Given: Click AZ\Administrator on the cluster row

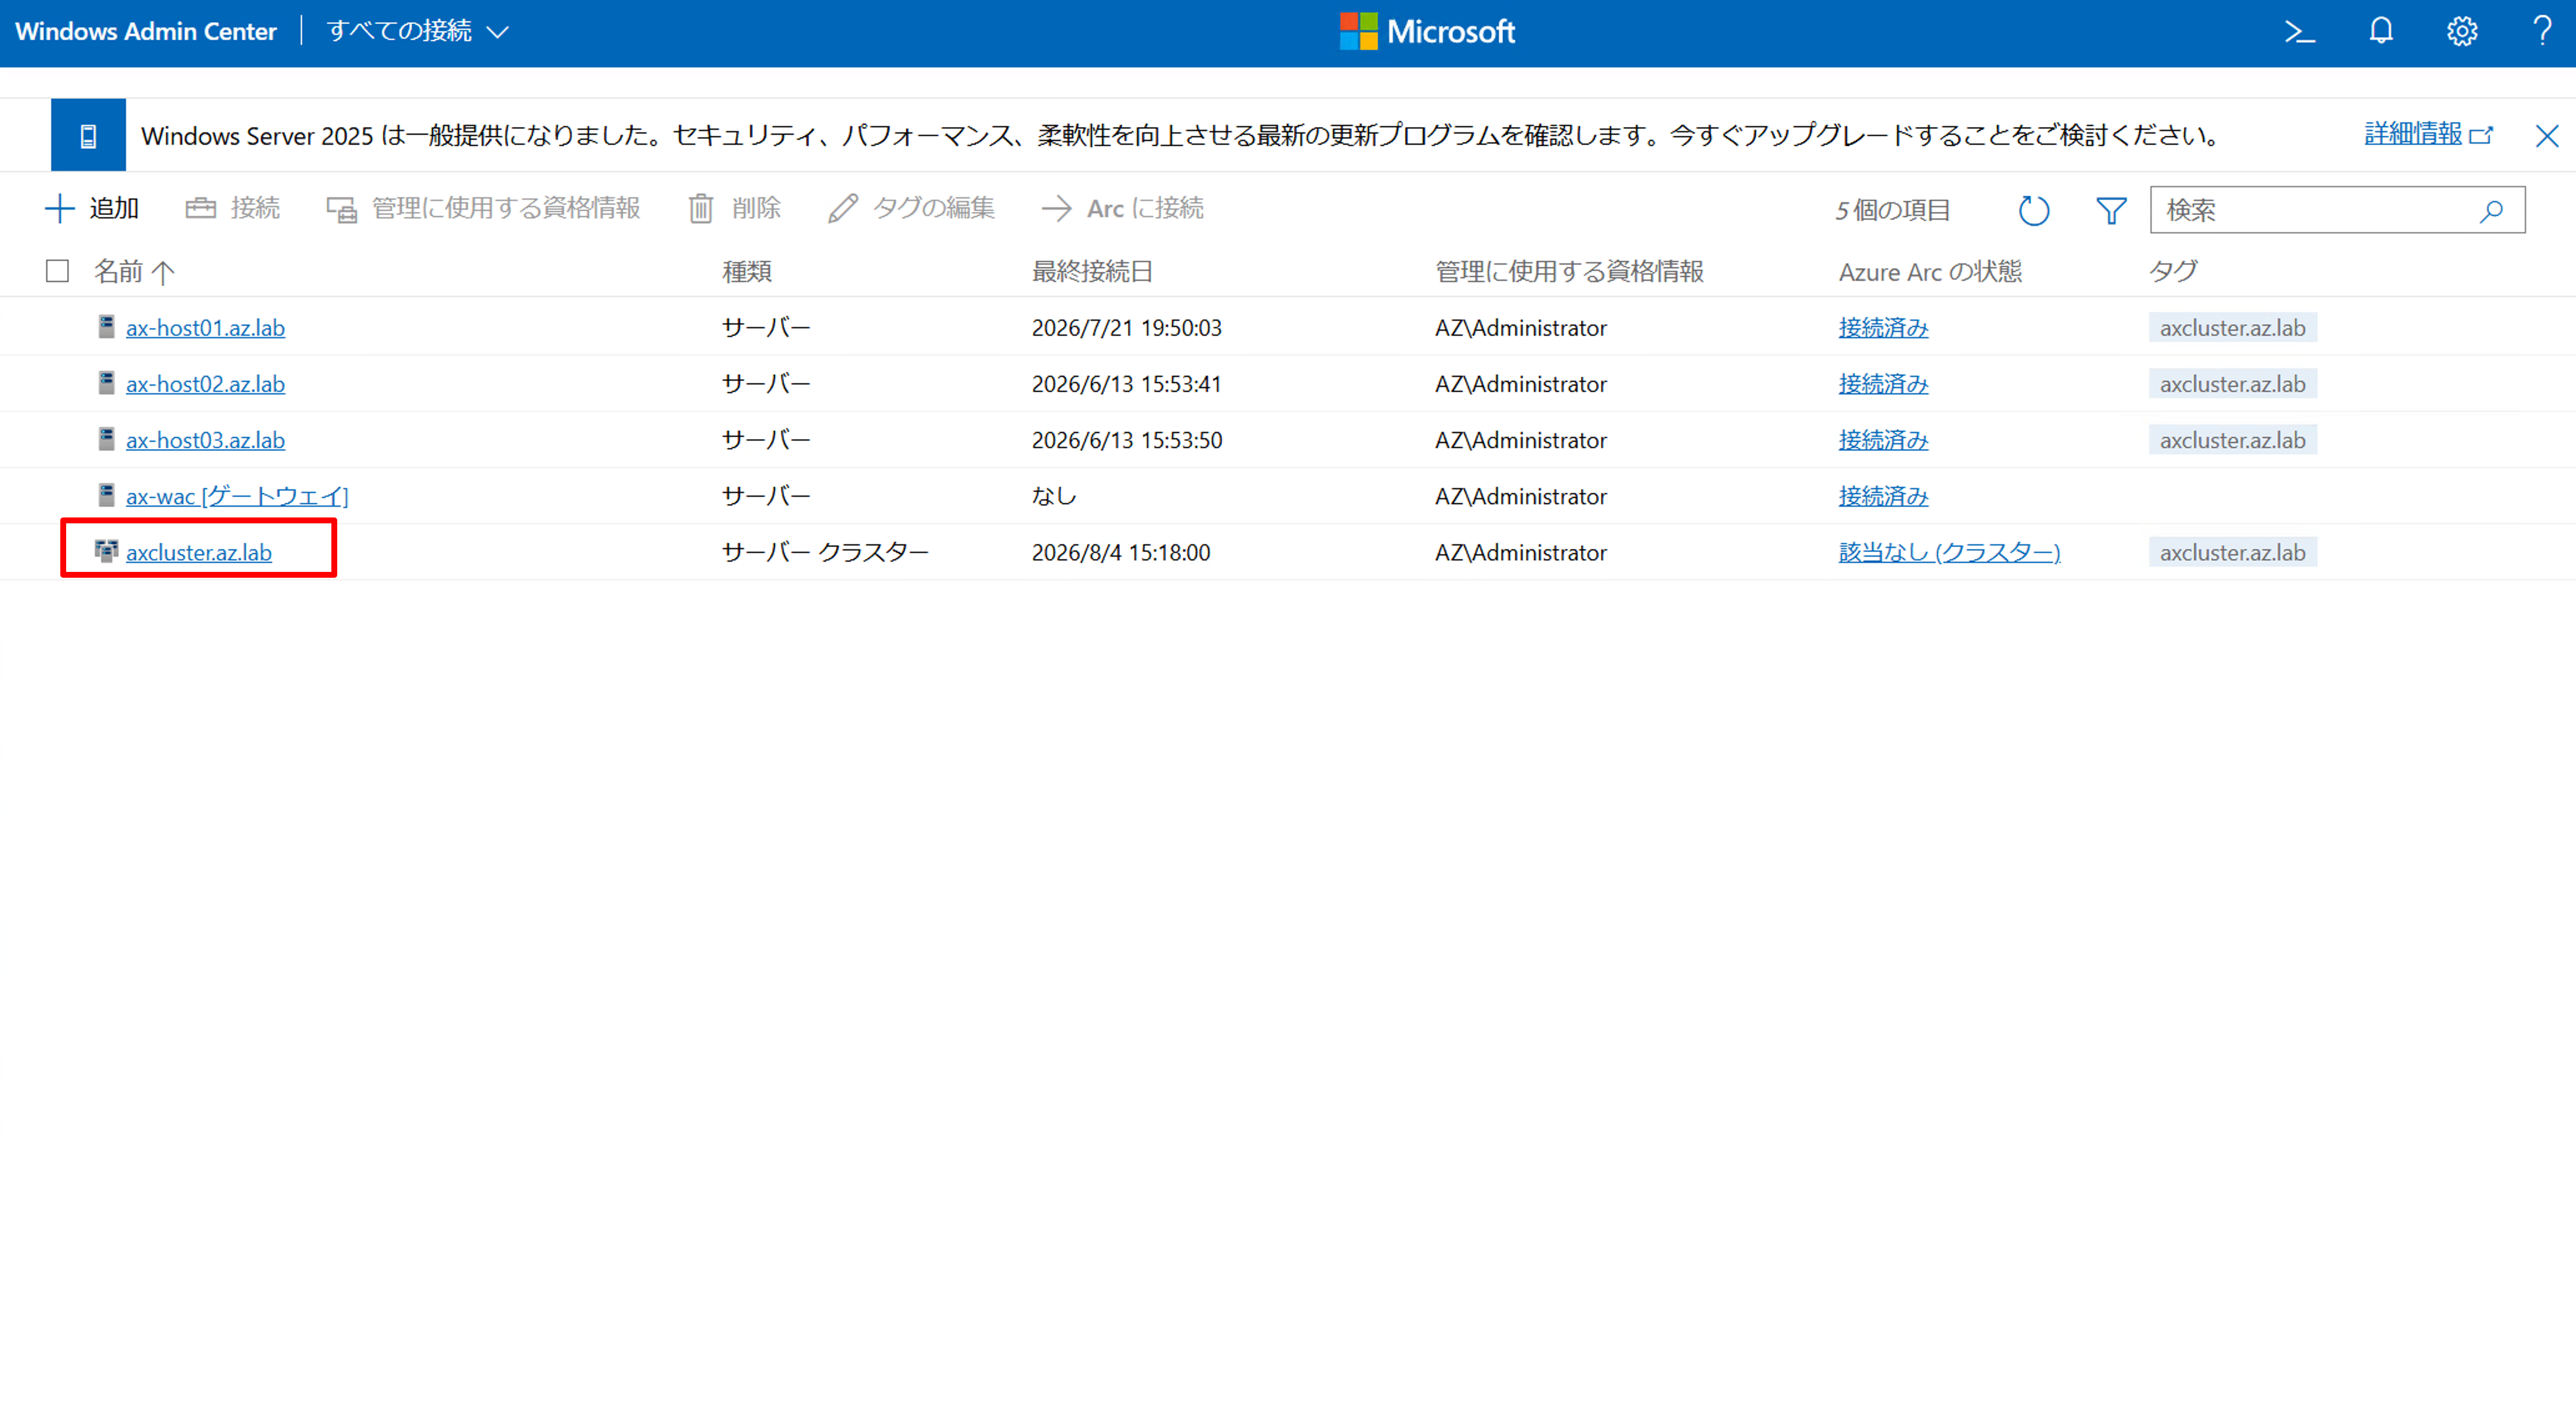Looking at the screenshot, I should point(1520,552).
